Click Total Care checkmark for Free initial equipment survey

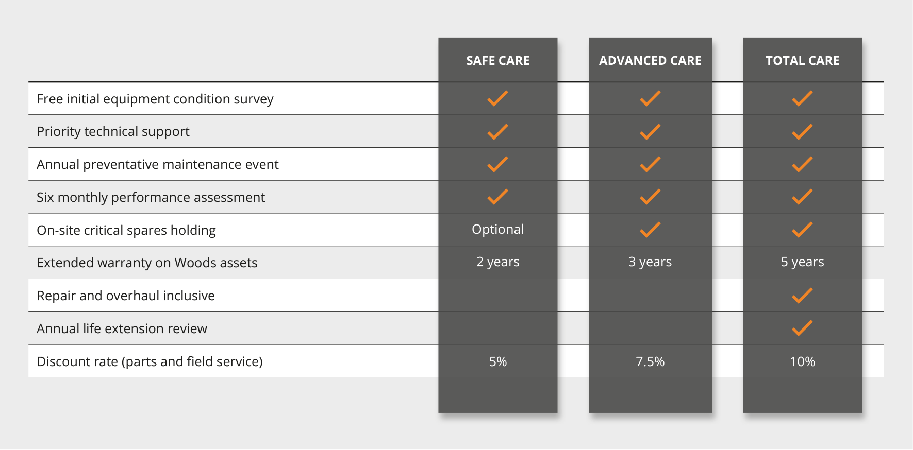pyautogui.click(x=802, y=98)
